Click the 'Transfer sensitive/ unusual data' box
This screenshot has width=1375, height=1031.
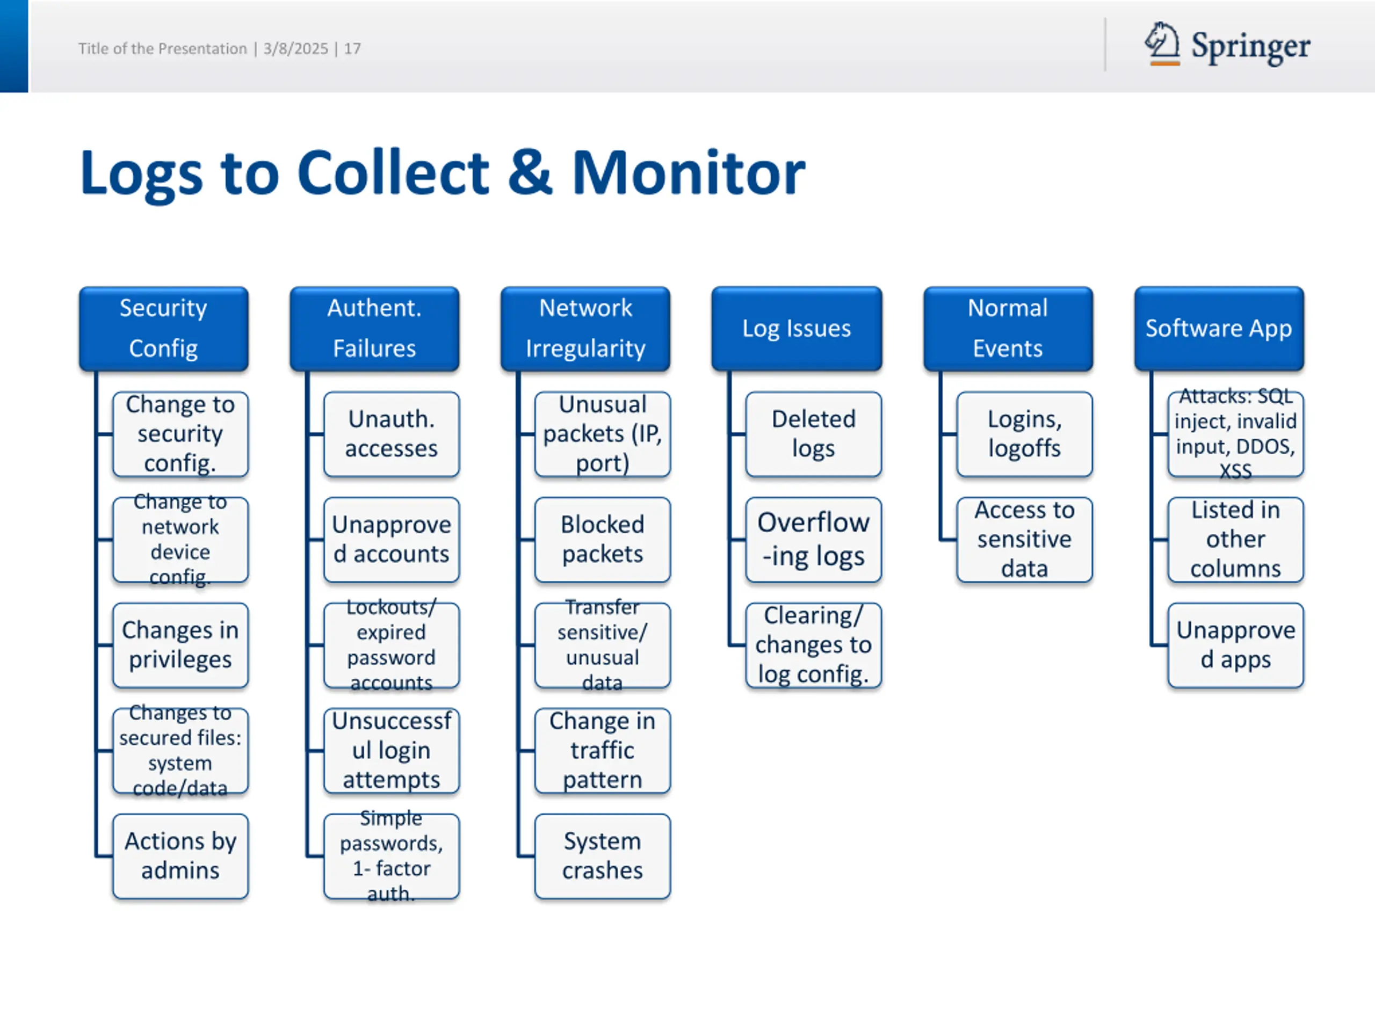point(602,645)
